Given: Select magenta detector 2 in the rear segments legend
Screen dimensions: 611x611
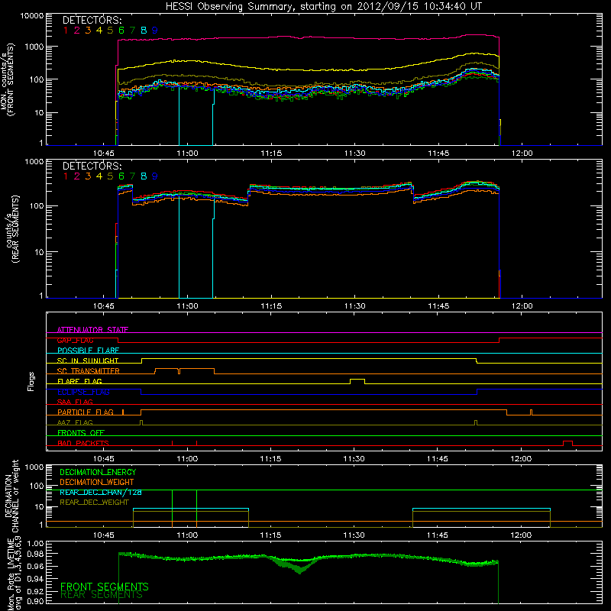Looking at the screenshot, I should click(77, 176).
